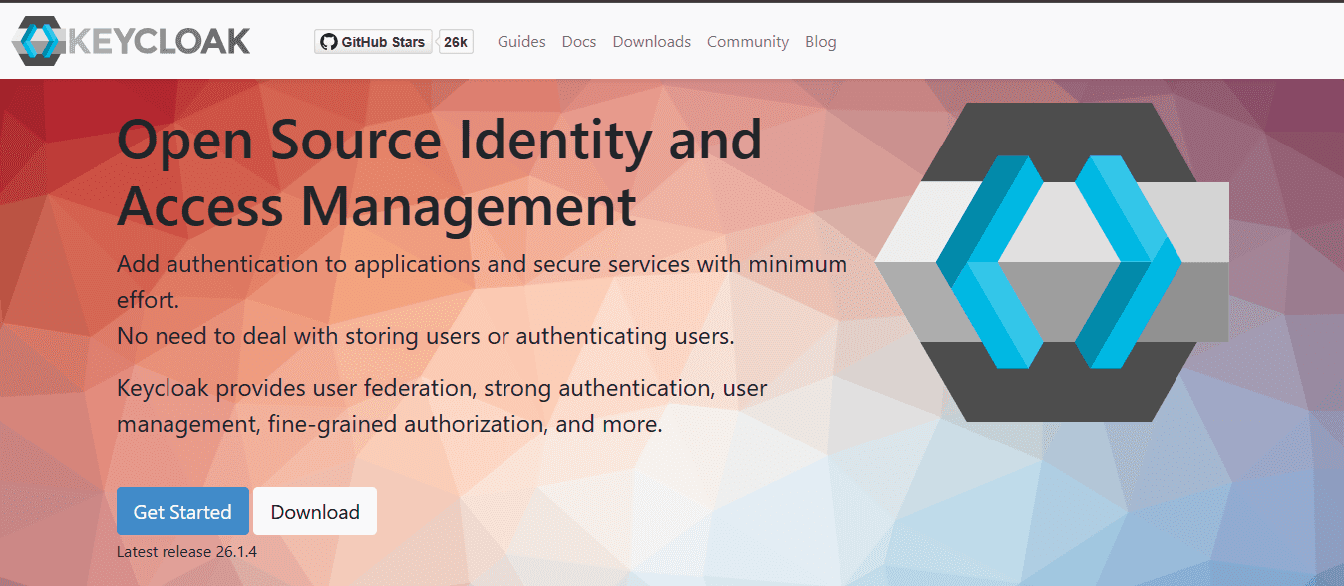Viewport: 1344px width, 586px height.
Task: Click the 26k star count badge
Action: (x=456, y=42)
